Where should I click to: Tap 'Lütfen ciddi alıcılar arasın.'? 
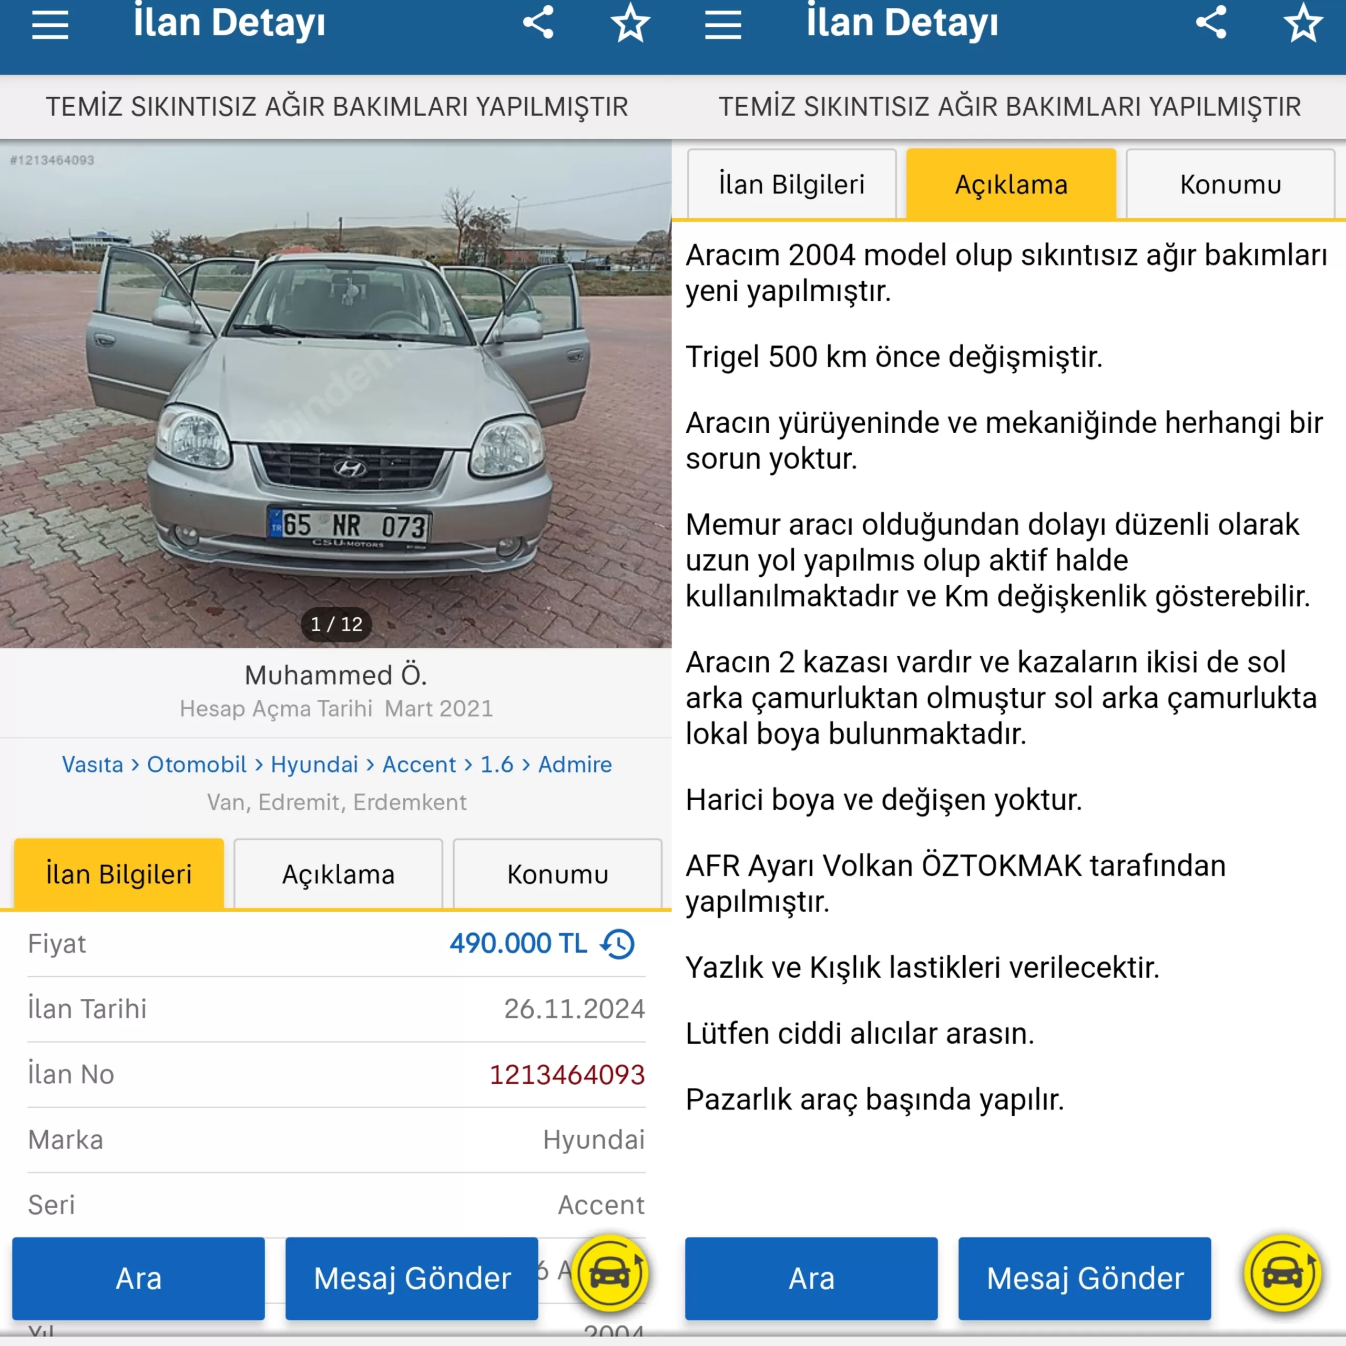tap(860, 1033)
